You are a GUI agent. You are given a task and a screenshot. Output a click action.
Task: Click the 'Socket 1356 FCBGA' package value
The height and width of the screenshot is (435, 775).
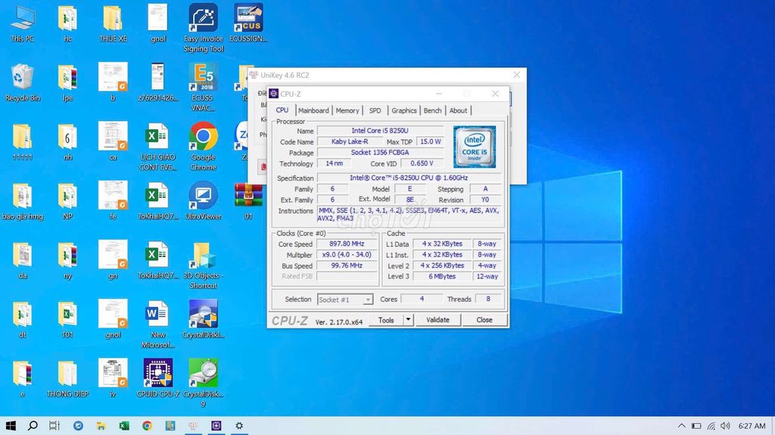(380, 152)
